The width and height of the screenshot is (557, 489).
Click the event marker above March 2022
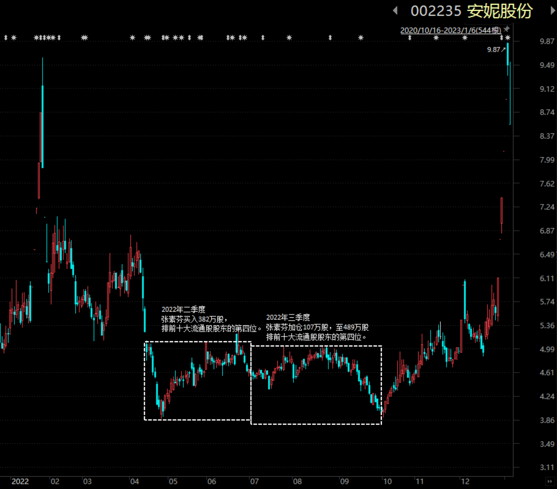85,38
